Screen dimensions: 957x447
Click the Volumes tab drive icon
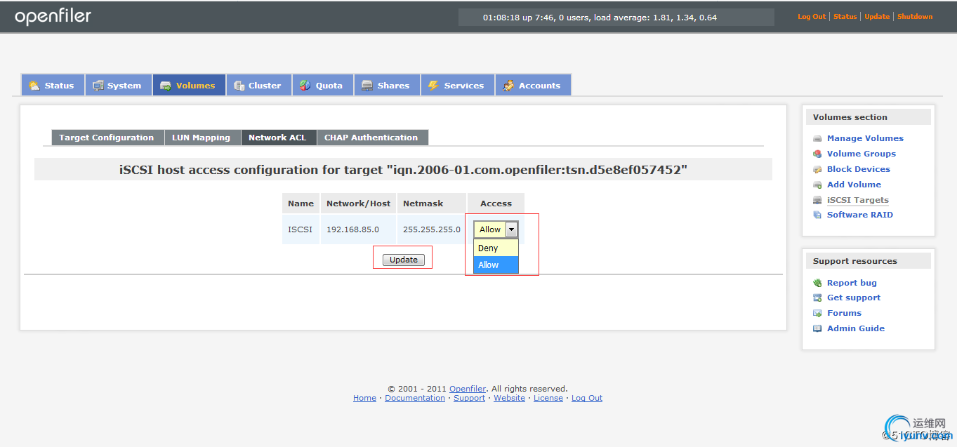click(x=166, y=86)
